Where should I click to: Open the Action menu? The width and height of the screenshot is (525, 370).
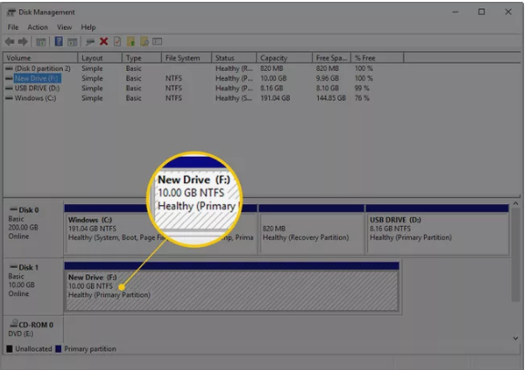(37, 27)
